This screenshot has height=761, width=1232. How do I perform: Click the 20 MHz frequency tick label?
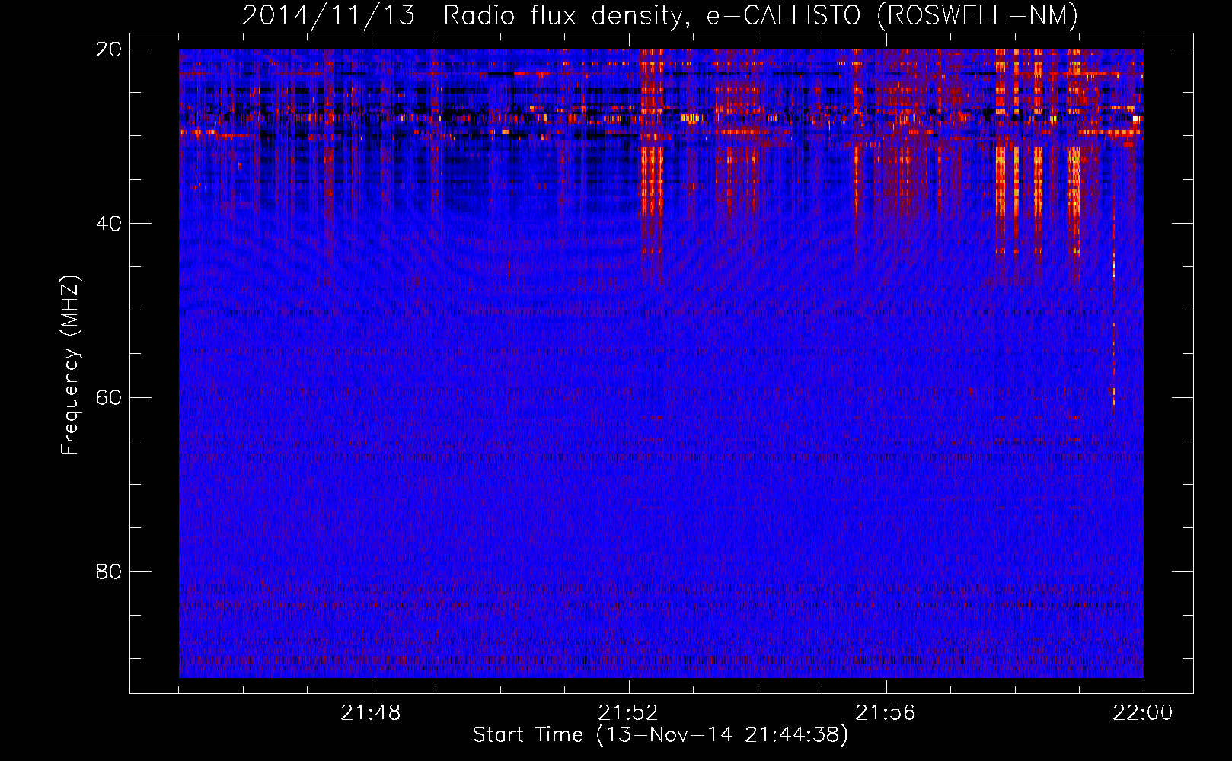[x=109, y=49]
